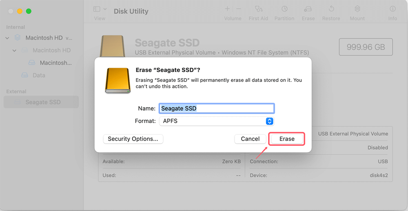Click the add volume plus icon
This screenshot has width=408, height=211.
227,9
